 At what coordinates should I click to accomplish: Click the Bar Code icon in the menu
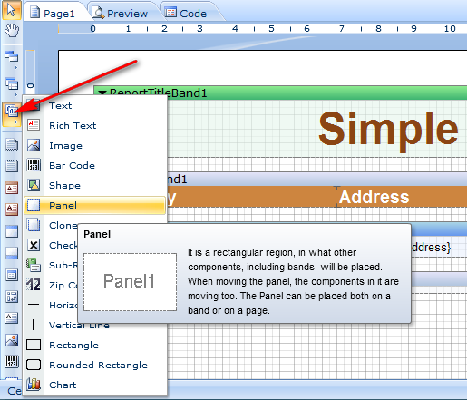point(34,165)
